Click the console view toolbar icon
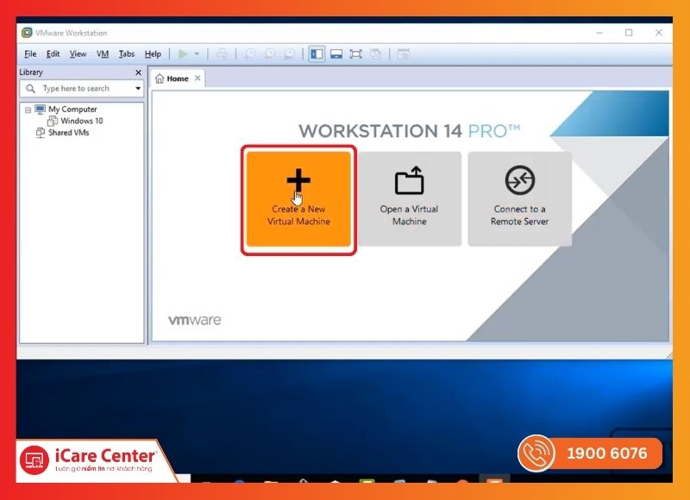The width and height of the screenshot is (690, 500). tap(404, 54)
